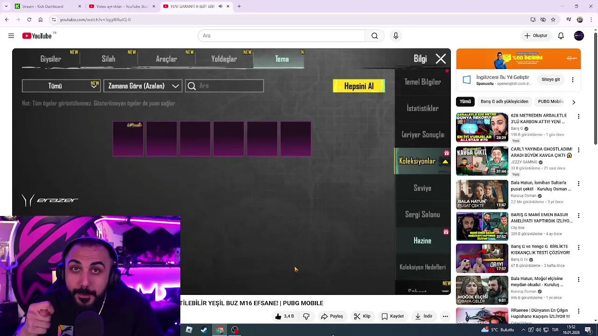Open Sergi Salonu in the side menu
The image size is (598, 336).
click(x=422, y=215)
